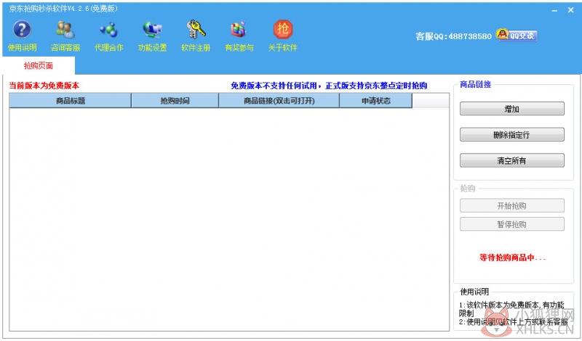Click the 商品标题 column header
582x341 pixels.
[x=70, y=101]
